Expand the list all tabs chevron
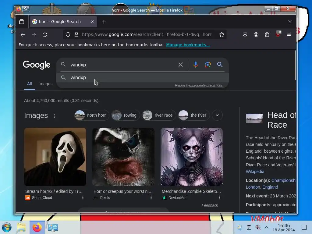This screenshot has height=234, width=312. [x=290, y=22]
